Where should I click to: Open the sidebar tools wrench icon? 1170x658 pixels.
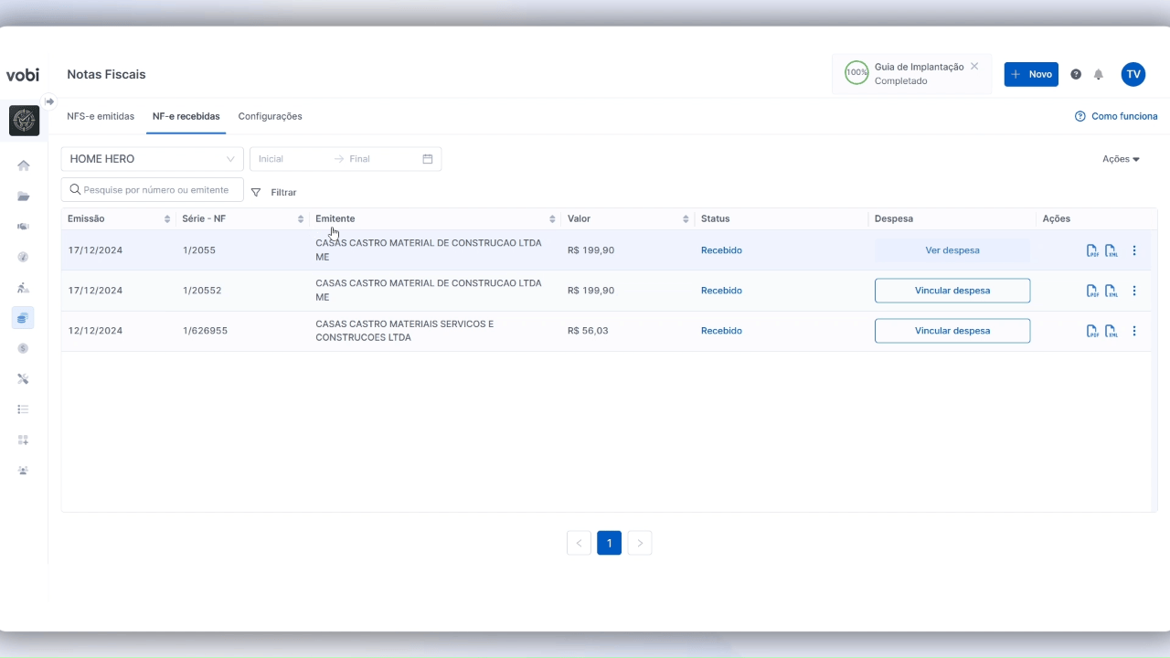pyautogui.click(x=24, y=378)
